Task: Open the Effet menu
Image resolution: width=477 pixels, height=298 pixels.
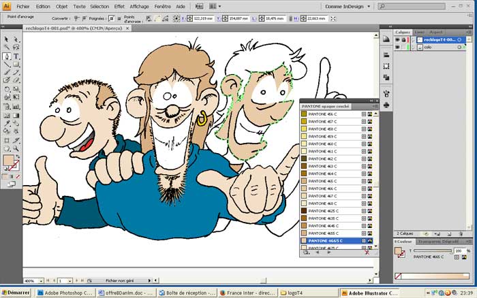Action: click(119, 5)
